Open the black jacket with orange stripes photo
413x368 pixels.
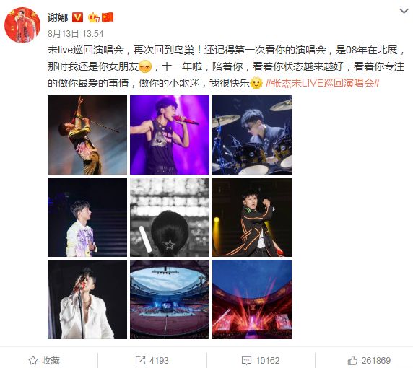tap(252, 217)
